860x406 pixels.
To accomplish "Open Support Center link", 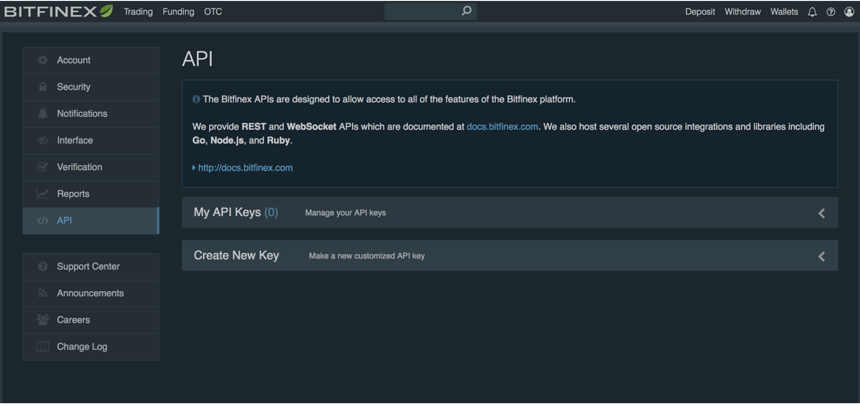I will 91,267.
